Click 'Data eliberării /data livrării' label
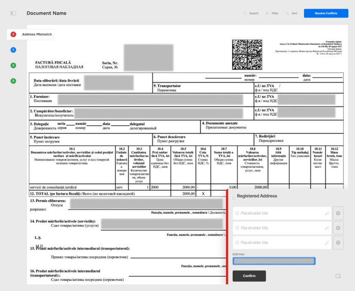This screenshot has width=355, height=291. (x=56, y=80)
